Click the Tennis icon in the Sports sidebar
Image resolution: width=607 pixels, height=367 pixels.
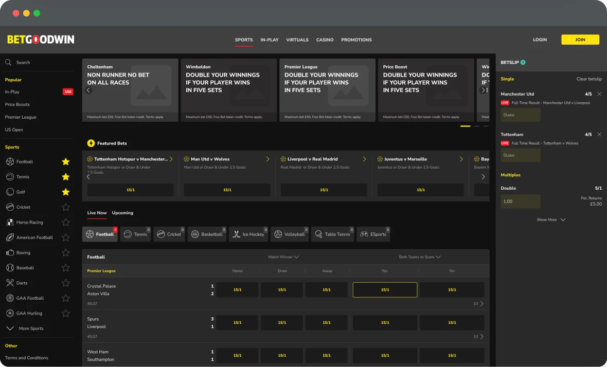click(x=10, y=177)
